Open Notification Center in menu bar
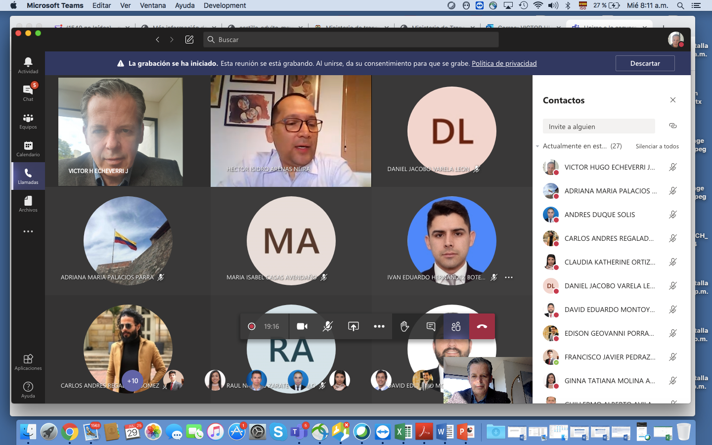This screenshot has height=445, width=712. [x=696, y=5]
